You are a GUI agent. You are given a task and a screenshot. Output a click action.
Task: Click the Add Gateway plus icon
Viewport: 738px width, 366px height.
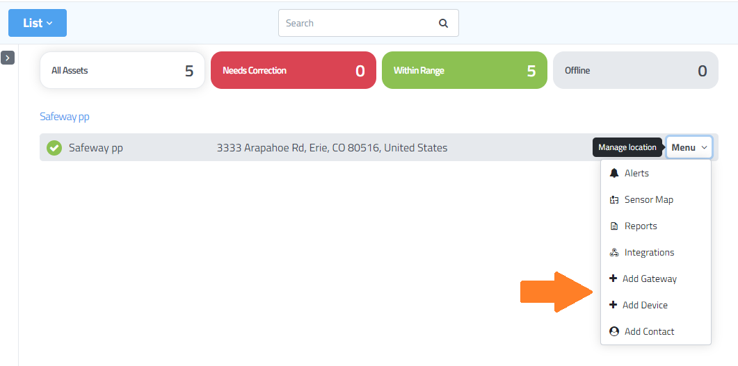pyautogui.click(x=613, y=278)
